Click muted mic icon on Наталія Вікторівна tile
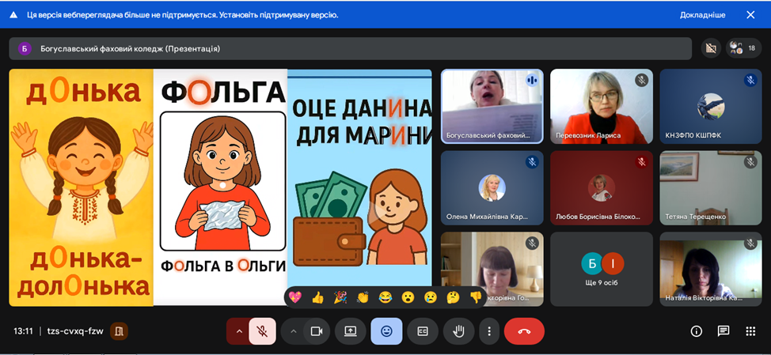This screenshot has width=771, height=355. click(750, 243)
